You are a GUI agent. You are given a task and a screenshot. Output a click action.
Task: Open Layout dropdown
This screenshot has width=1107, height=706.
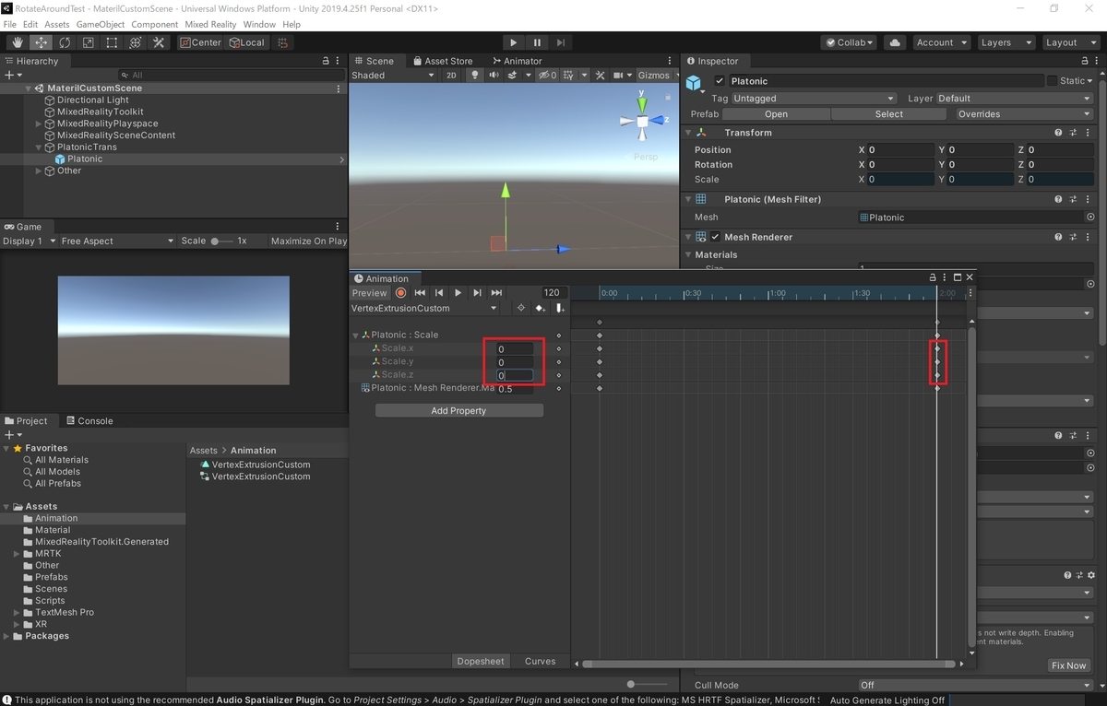click(1069, 42)
